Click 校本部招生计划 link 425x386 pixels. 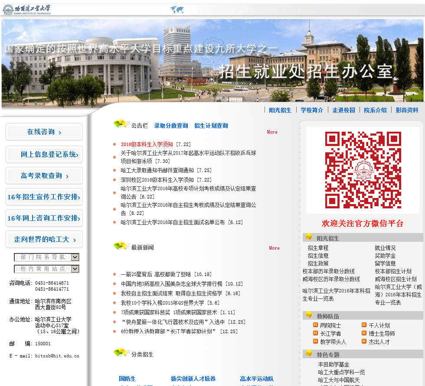point(393,272)
